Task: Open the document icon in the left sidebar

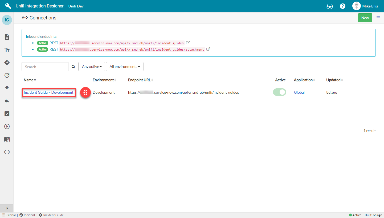Action: pyautogui.click(x=7, y=37)
